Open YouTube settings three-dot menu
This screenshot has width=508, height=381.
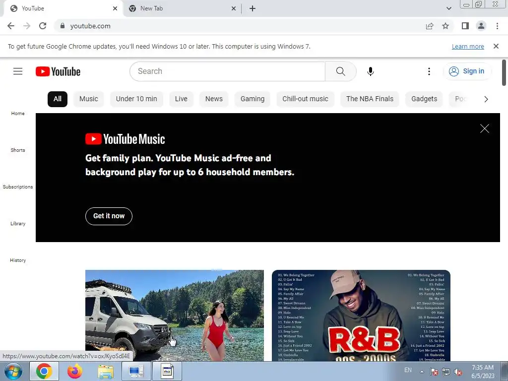(x=429, y=71)
